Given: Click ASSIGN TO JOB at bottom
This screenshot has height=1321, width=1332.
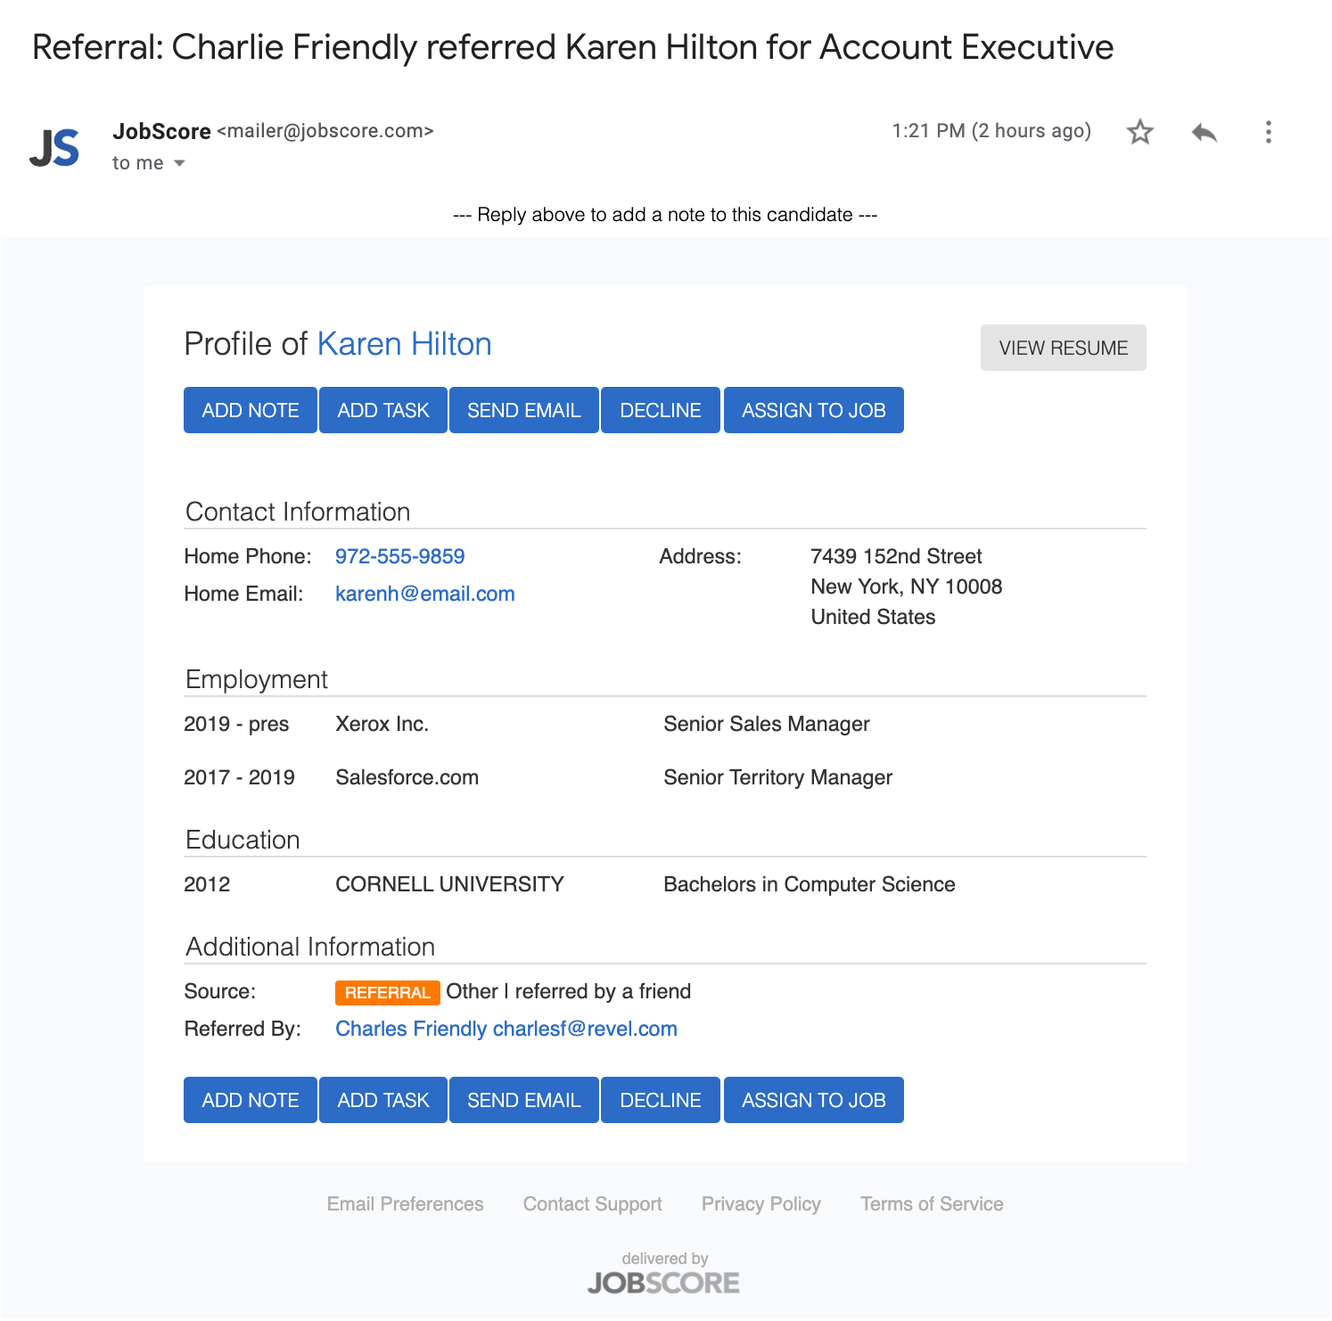Looking at the screenshot, I should [x=813, y=1100].
